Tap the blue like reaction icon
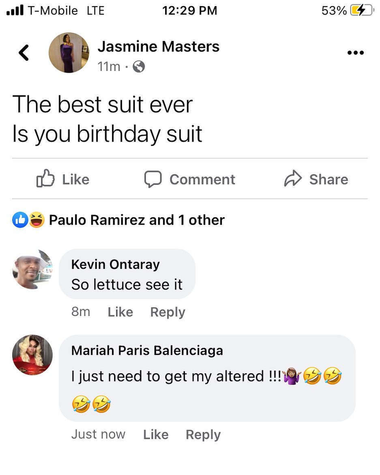 click(20, 220)
